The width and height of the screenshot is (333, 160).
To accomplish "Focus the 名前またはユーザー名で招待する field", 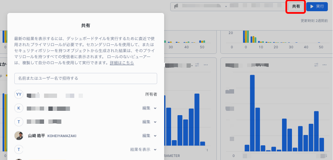I will coord(86,78).
